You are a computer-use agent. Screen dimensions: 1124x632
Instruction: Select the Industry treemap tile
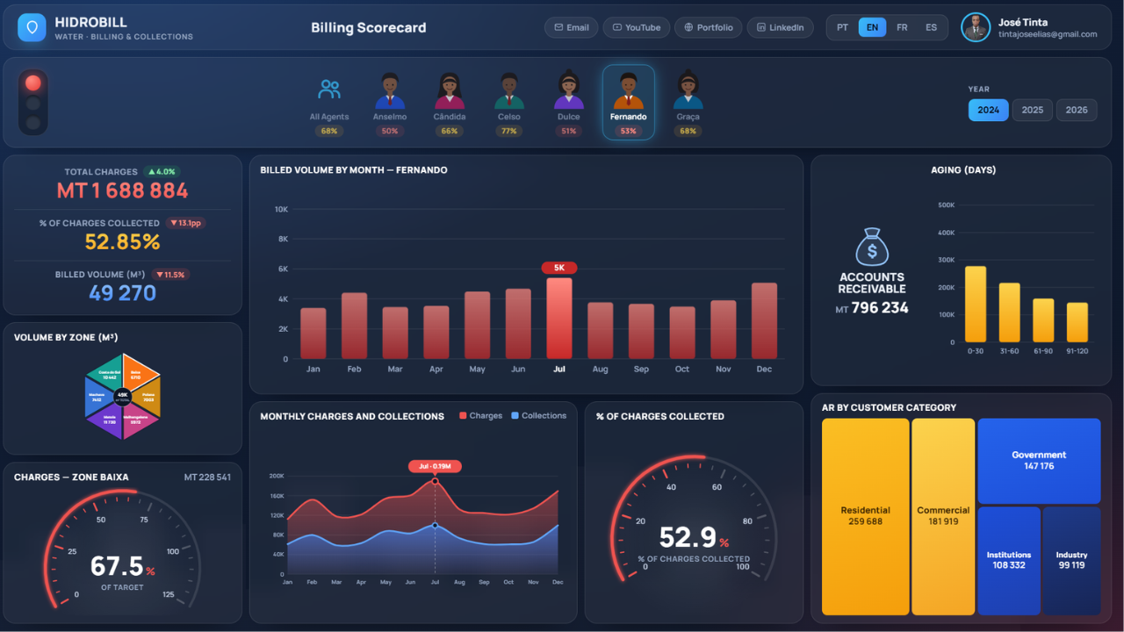[x=1071, y=560]
